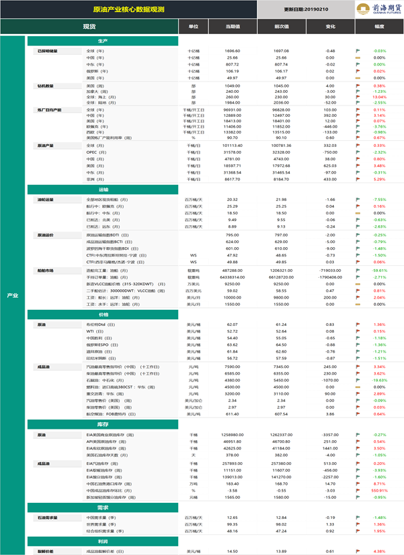The image size is (404, 555).
Task: Click the OPEC (月) row label
Action: (x=96, y=152)
